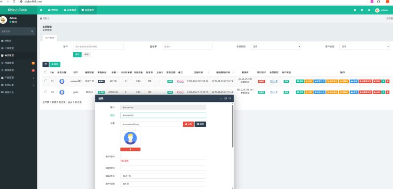
Task: Click the Admin logo avatar in sidebar
Action: 3,20
